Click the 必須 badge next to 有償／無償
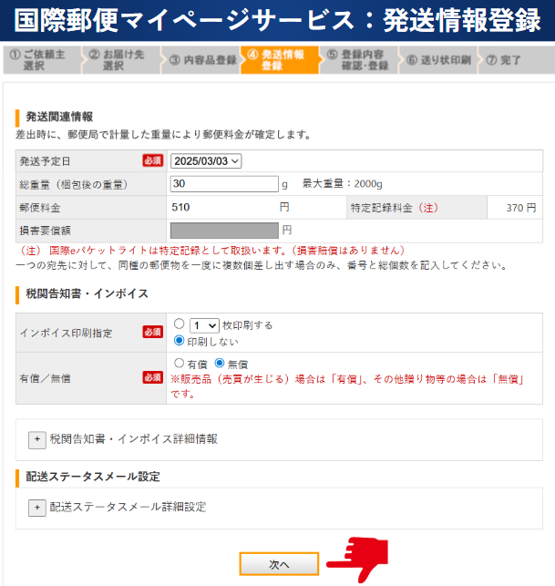Viewport: 555px width, 586px height. tap(153, 377)
